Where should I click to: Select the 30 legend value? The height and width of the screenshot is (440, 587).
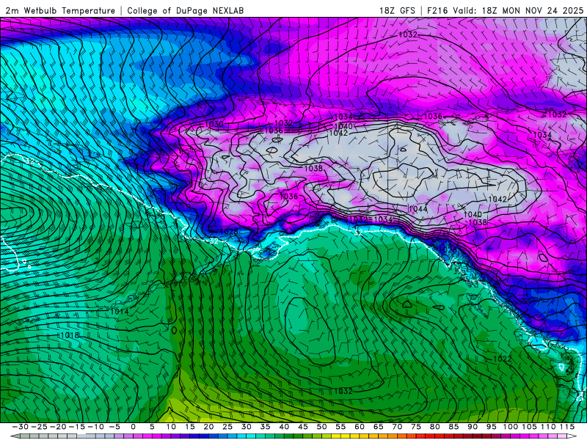click(247, 427)
